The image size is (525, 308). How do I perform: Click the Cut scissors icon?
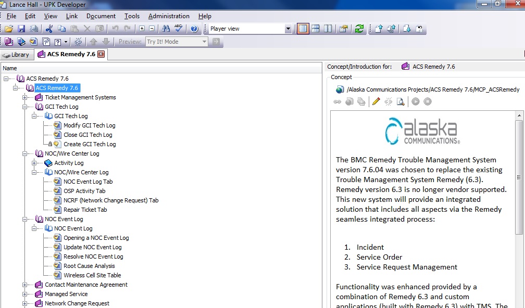(49, 29)
